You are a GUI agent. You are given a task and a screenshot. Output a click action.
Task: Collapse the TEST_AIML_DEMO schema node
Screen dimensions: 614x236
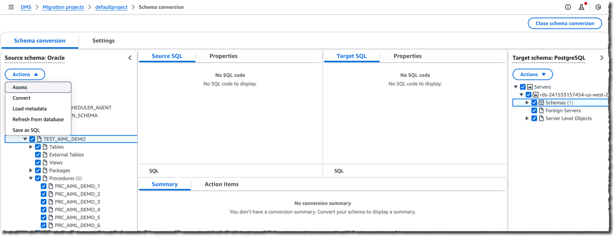(x=24, y=139)
